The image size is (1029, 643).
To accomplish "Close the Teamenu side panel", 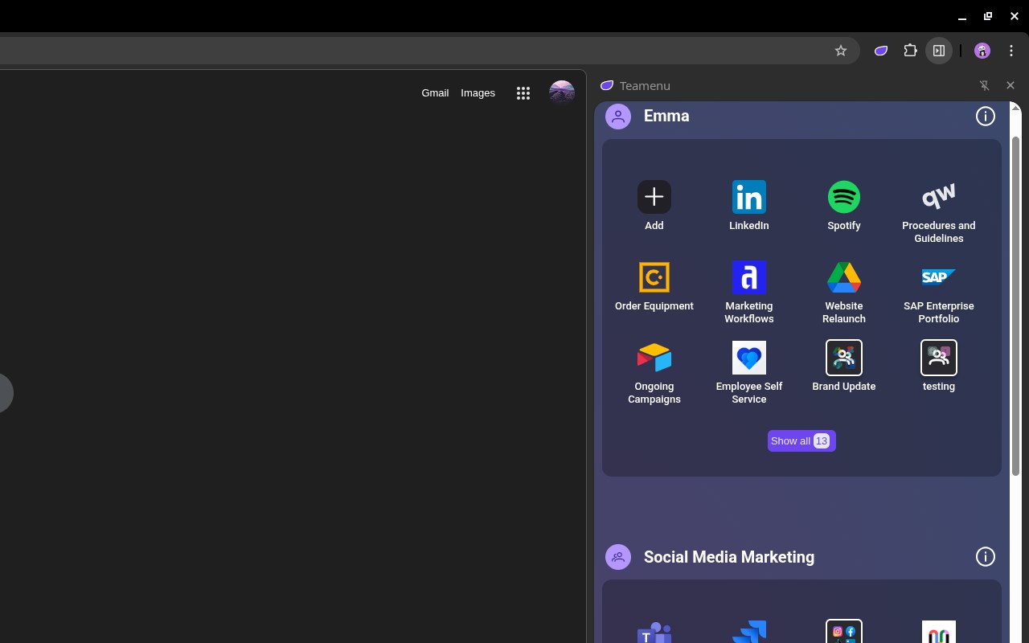I will tap(1011, 85).
